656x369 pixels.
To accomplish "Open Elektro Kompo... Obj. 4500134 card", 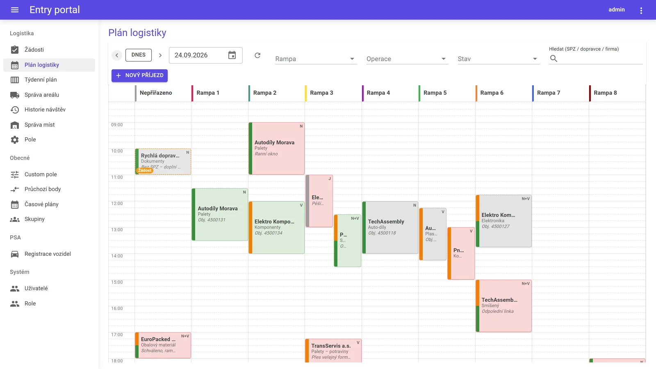I will point(277,228).
